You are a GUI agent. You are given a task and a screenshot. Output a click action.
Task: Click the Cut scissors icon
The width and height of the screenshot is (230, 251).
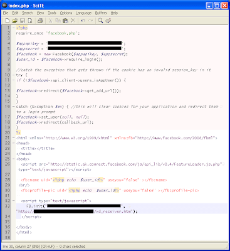pyautogui.click(x=50, y=21)
